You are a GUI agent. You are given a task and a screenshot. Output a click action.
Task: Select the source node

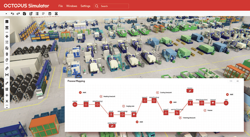pos(75,105)
